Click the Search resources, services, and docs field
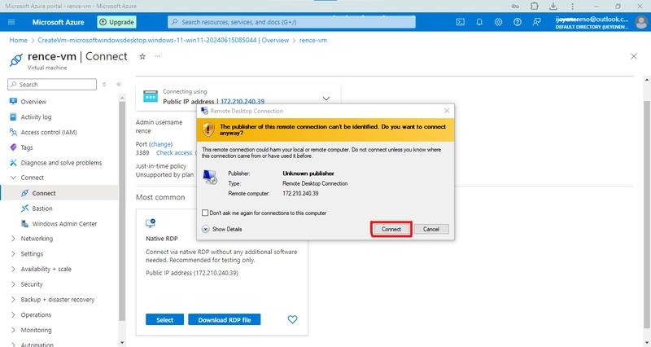 click(291, 22)
